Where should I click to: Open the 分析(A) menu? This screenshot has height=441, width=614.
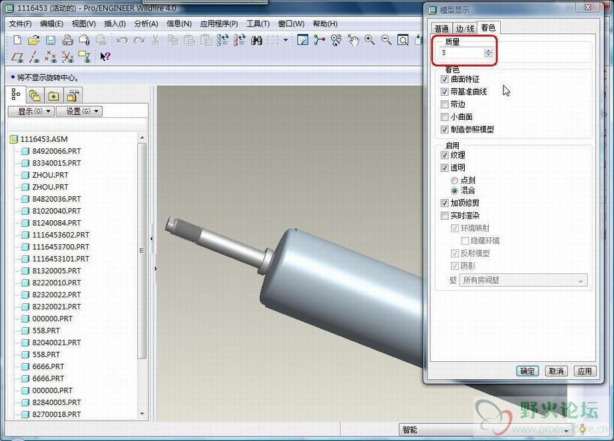tap(146, 24)
